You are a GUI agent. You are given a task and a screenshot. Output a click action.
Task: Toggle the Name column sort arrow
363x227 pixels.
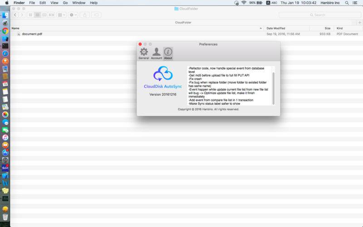point(260,28)
